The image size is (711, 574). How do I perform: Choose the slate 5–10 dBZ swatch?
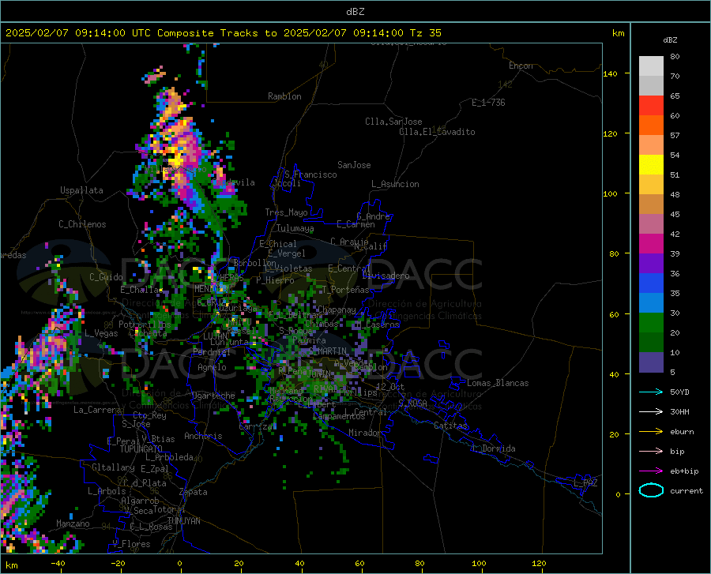point(651,362)
